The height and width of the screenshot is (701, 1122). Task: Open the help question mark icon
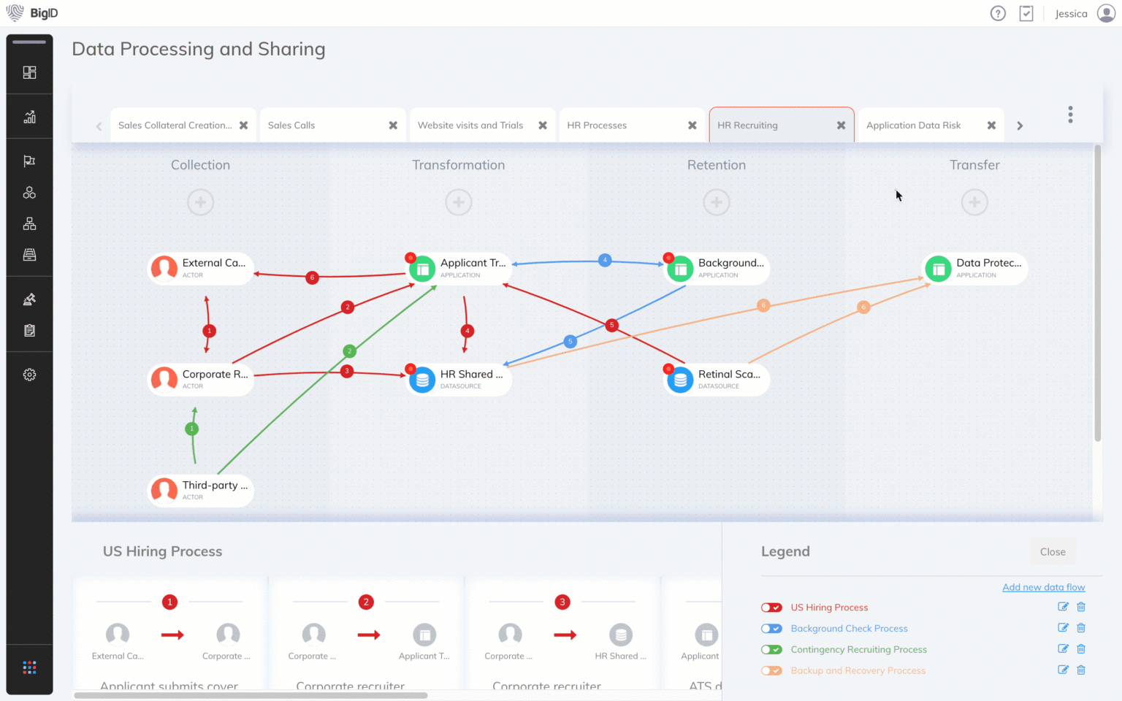point(998,13)
